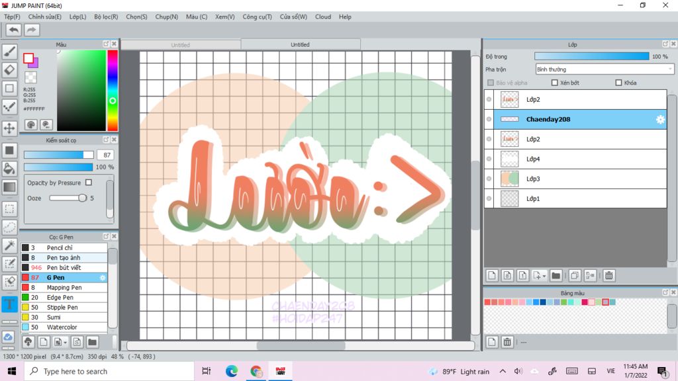678x381 pixels.
Task: Toggle the Bảo vệ alpha checkbox
Action: (x=491, y=83)
